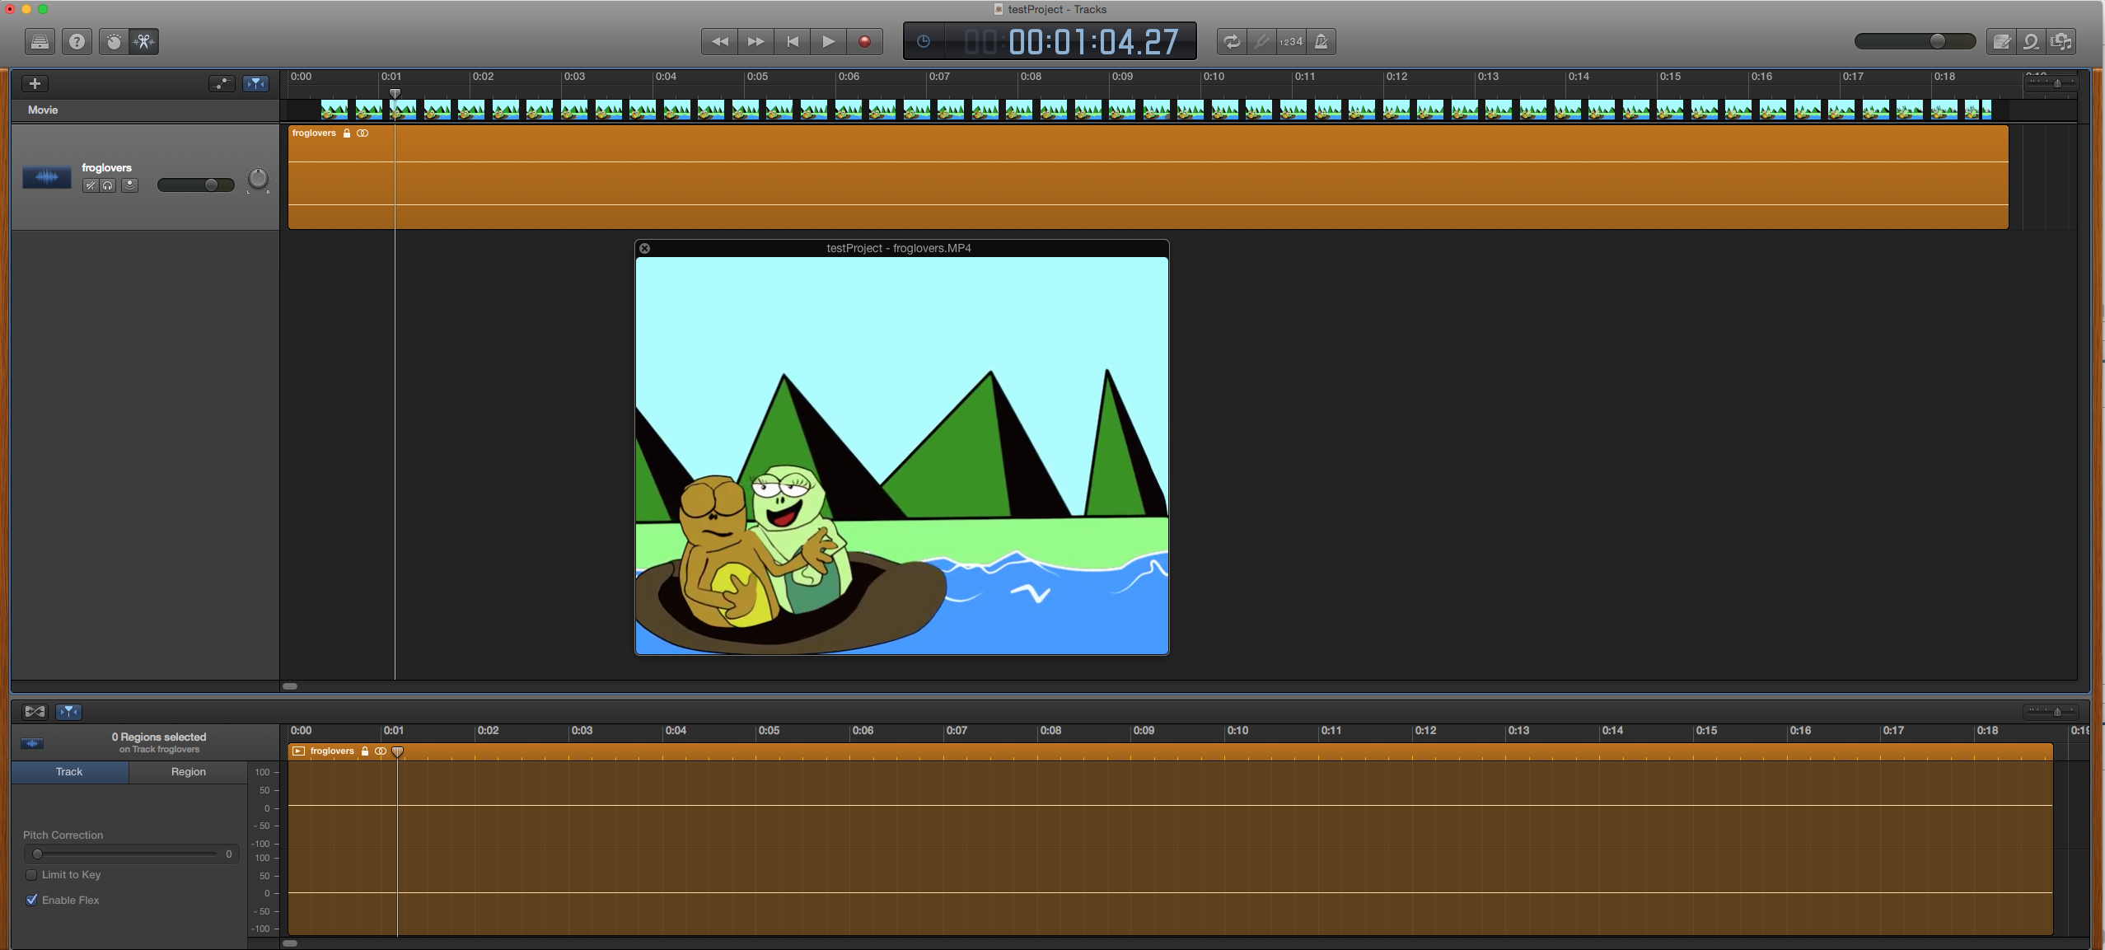The width and height of the screenshot is (2105, 950).
Task: Open the LCD display mode selector
Action: click(x=924, y=41)
